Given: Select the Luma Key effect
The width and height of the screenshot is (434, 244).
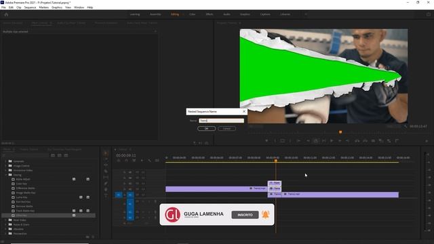Looking at the screenshot, I should 21,197.
